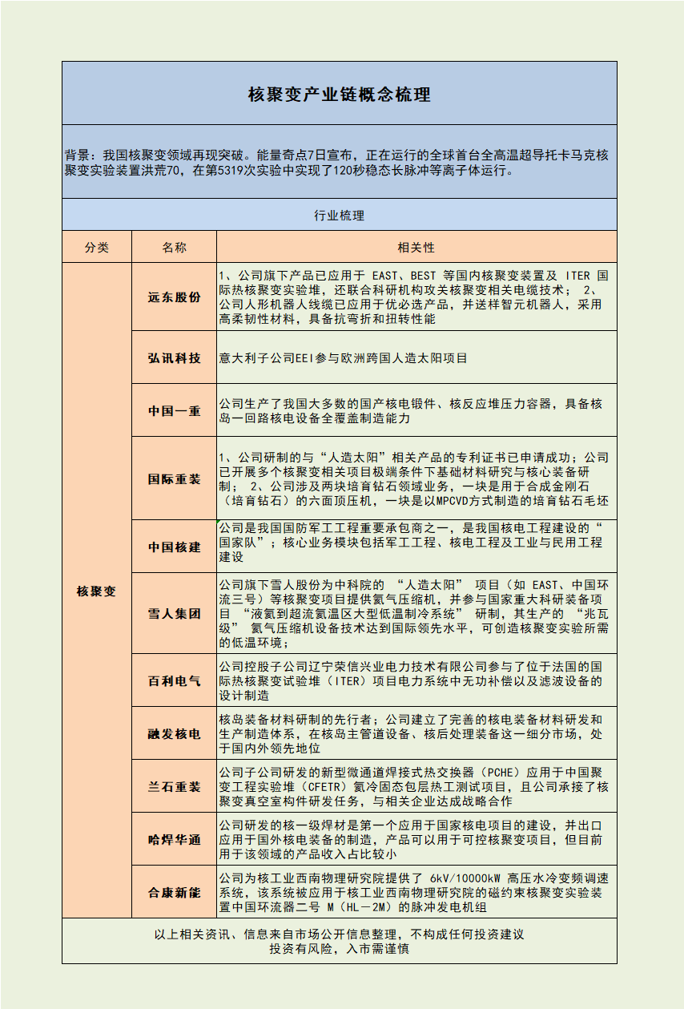This screenshot has width=684, height=1009.
Task: Select the 名称 column header
Action: [174, 248]
